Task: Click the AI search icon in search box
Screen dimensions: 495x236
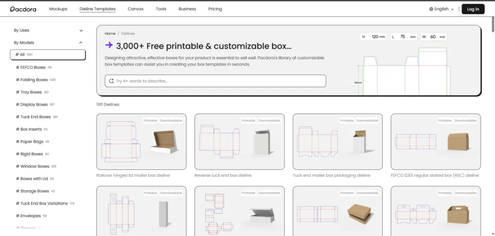Action: coord(111,81)
